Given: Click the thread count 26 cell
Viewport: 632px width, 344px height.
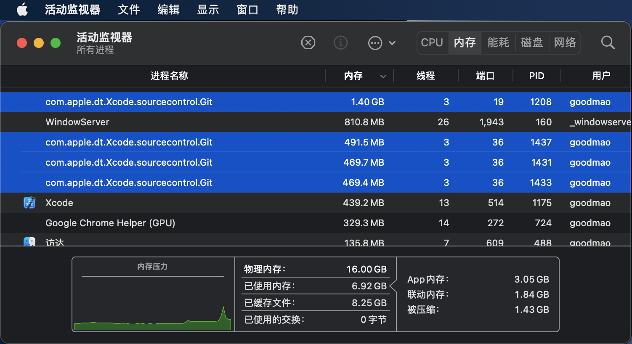Looking at the screenshot, I should 443,122.
